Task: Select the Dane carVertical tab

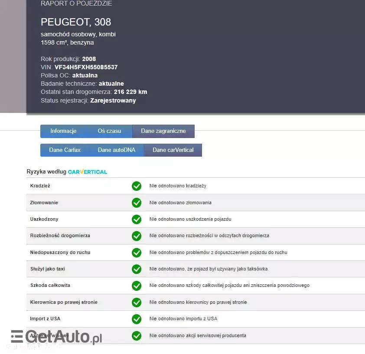Action: [x=173, y=150]
